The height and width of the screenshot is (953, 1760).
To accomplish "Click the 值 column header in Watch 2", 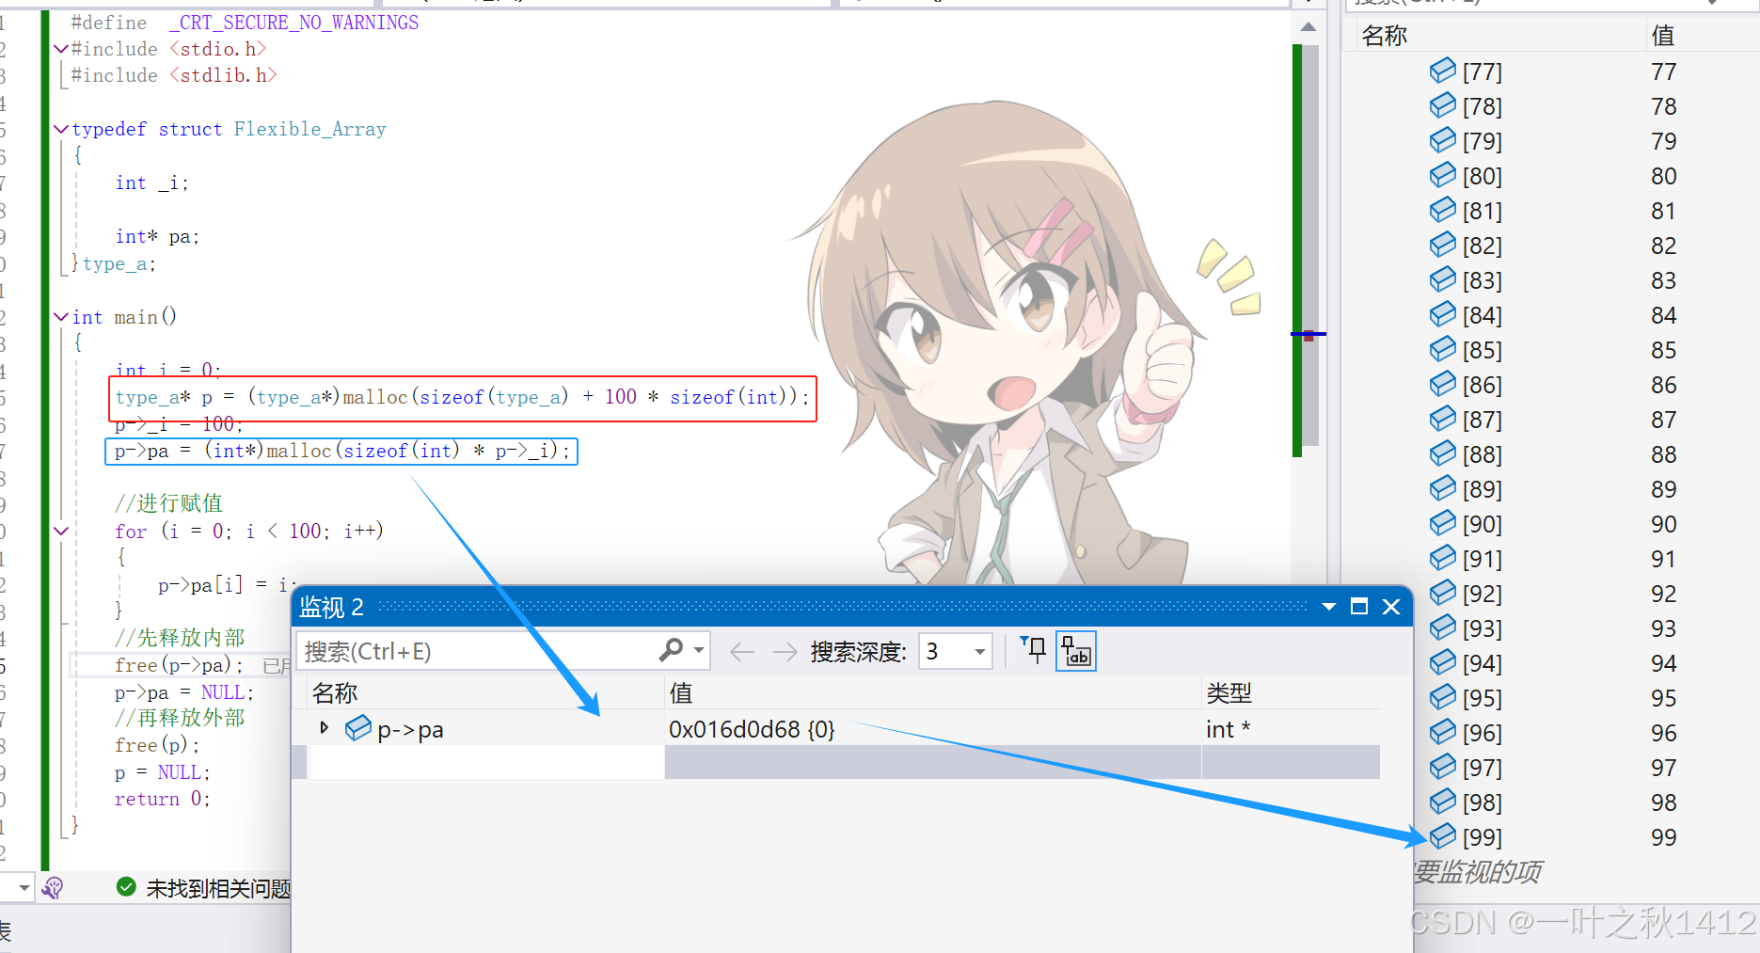I will 681,693.
